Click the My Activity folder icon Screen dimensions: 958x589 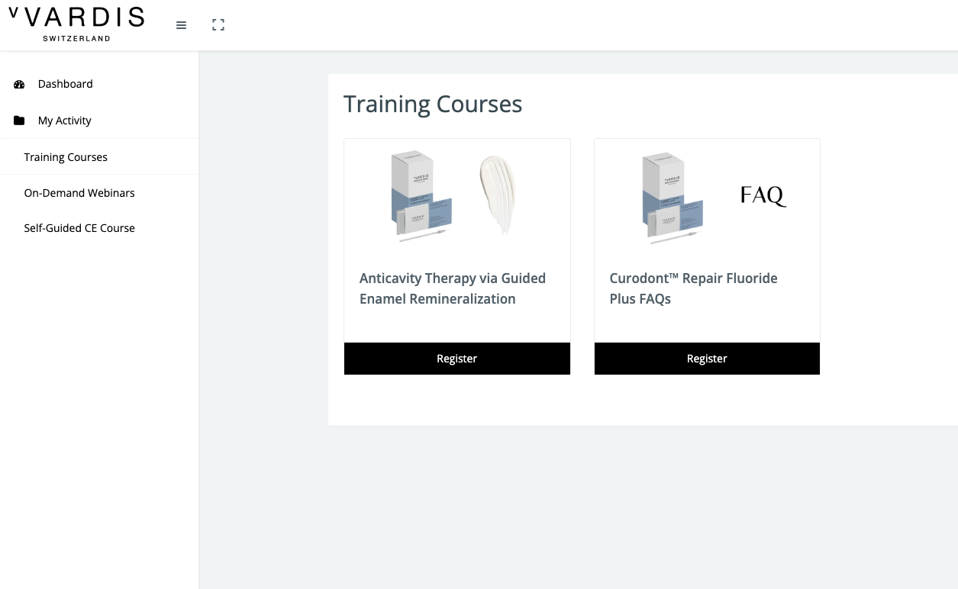[x=19, y=120]
